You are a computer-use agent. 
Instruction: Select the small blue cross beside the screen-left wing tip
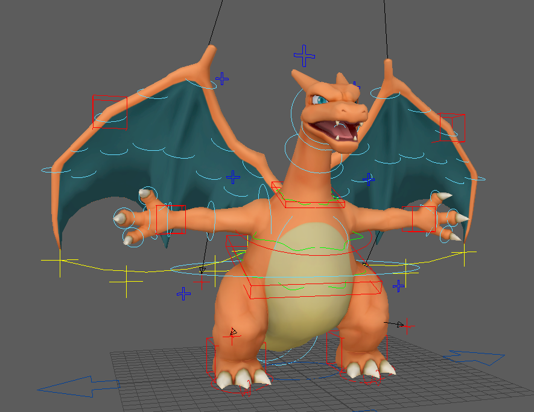coord(222,78)
